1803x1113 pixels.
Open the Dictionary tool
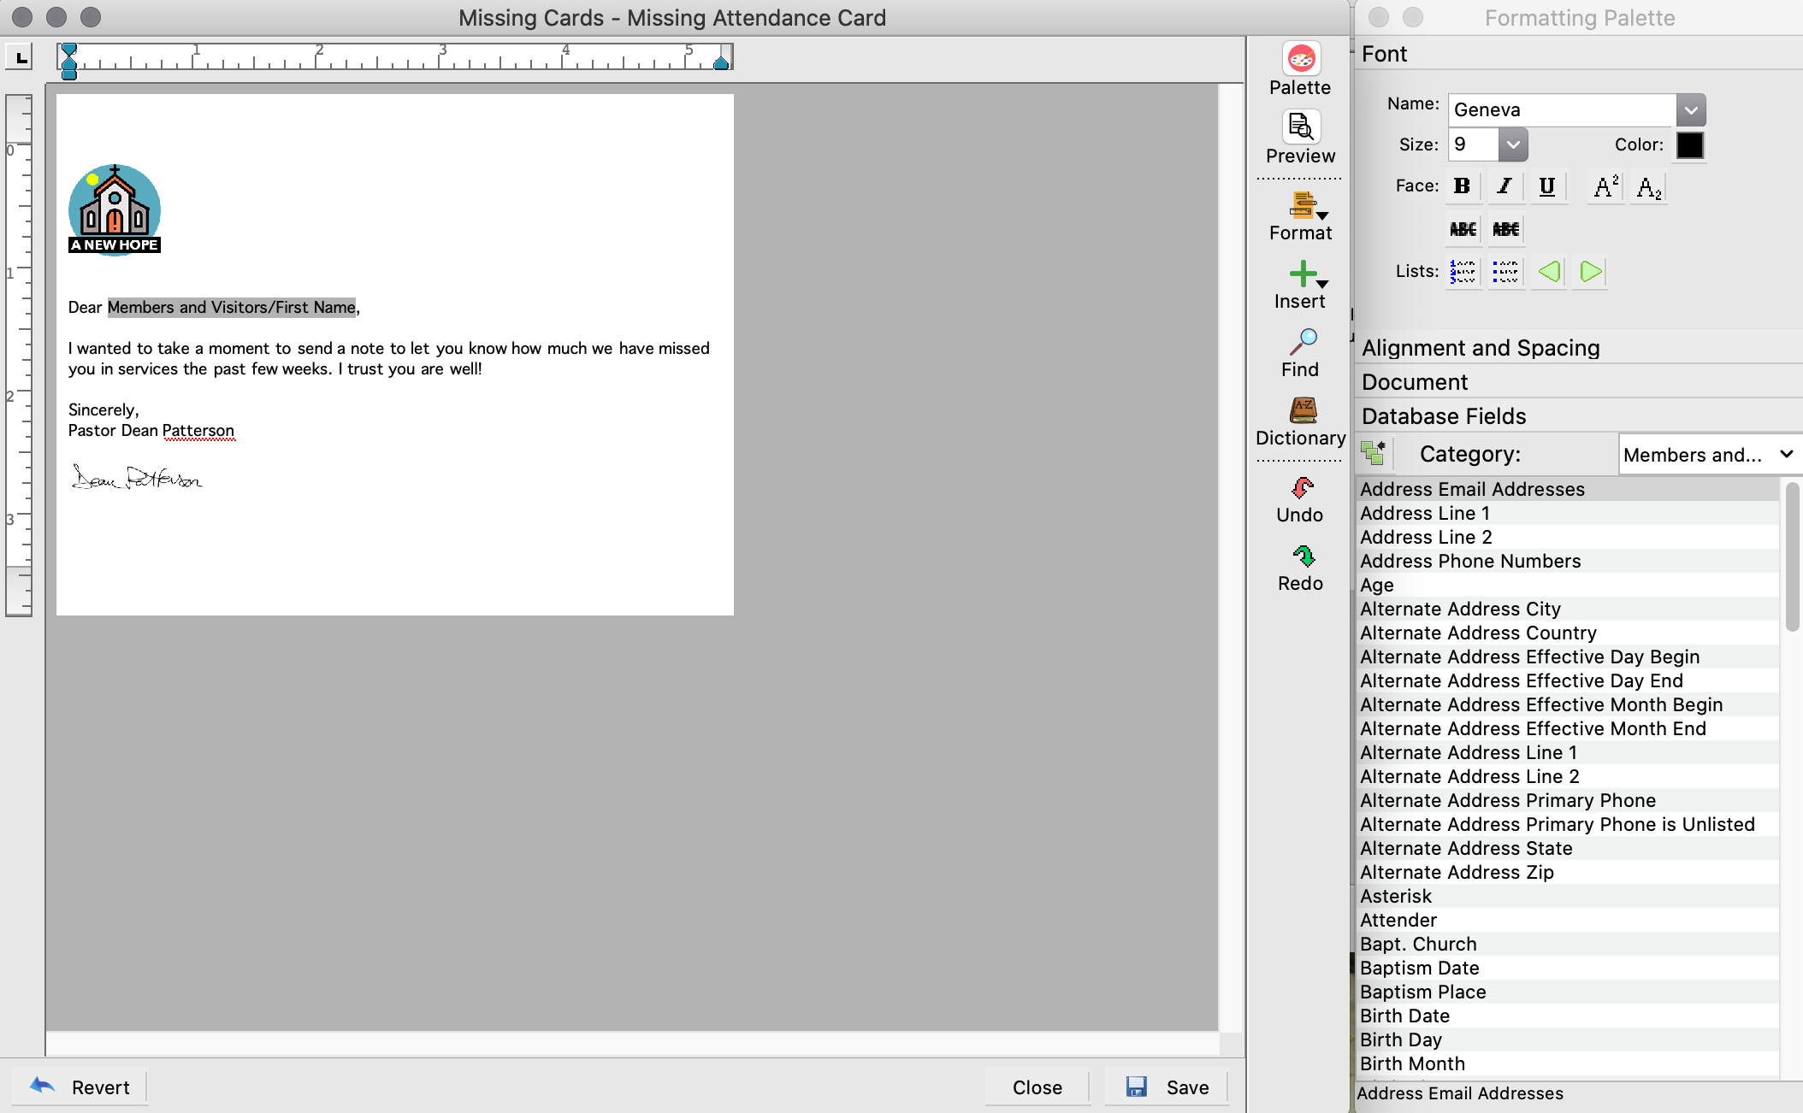click(1302, 410)
